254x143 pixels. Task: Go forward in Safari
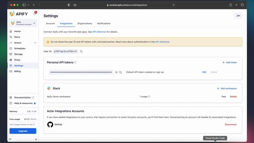pyautogui.click(x=39, y=5)
